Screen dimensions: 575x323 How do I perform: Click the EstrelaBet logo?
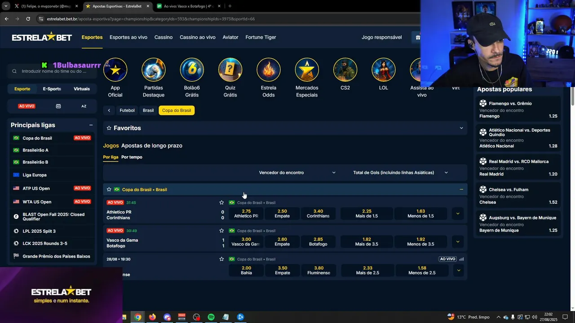[x=42, y=37]
